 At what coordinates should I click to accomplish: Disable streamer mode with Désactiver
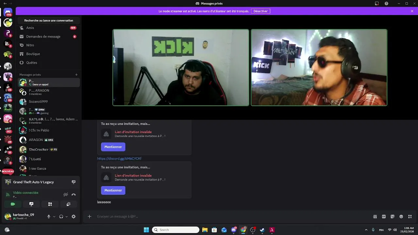click(x=261, y=11)
